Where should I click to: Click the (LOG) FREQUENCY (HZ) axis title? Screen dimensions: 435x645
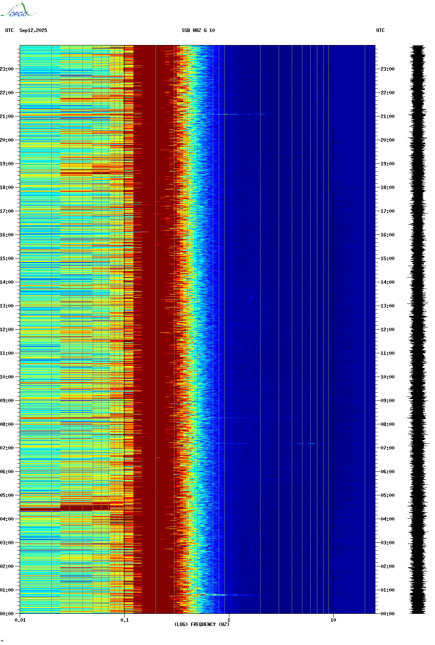pyautogui.click(x=202, y=624)
